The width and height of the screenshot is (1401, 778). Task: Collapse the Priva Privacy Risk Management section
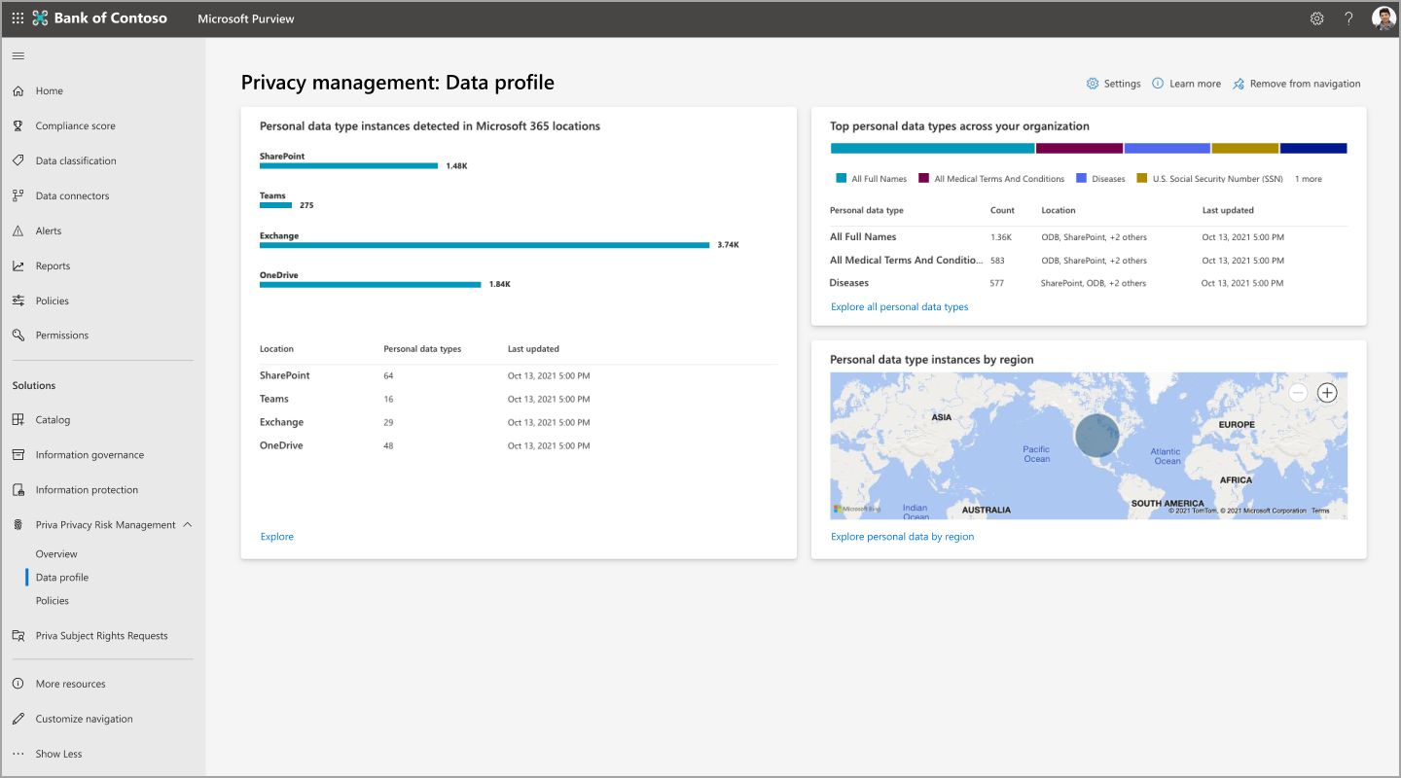point(188,524)
